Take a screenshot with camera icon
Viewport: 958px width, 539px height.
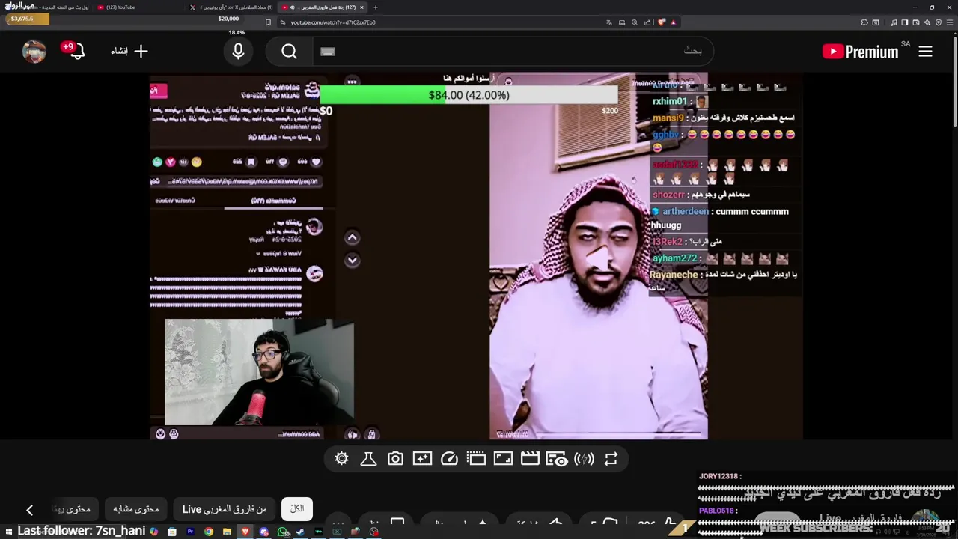[395, 459]
